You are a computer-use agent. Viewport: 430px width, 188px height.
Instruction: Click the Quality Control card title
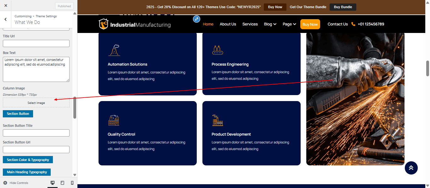122,134
